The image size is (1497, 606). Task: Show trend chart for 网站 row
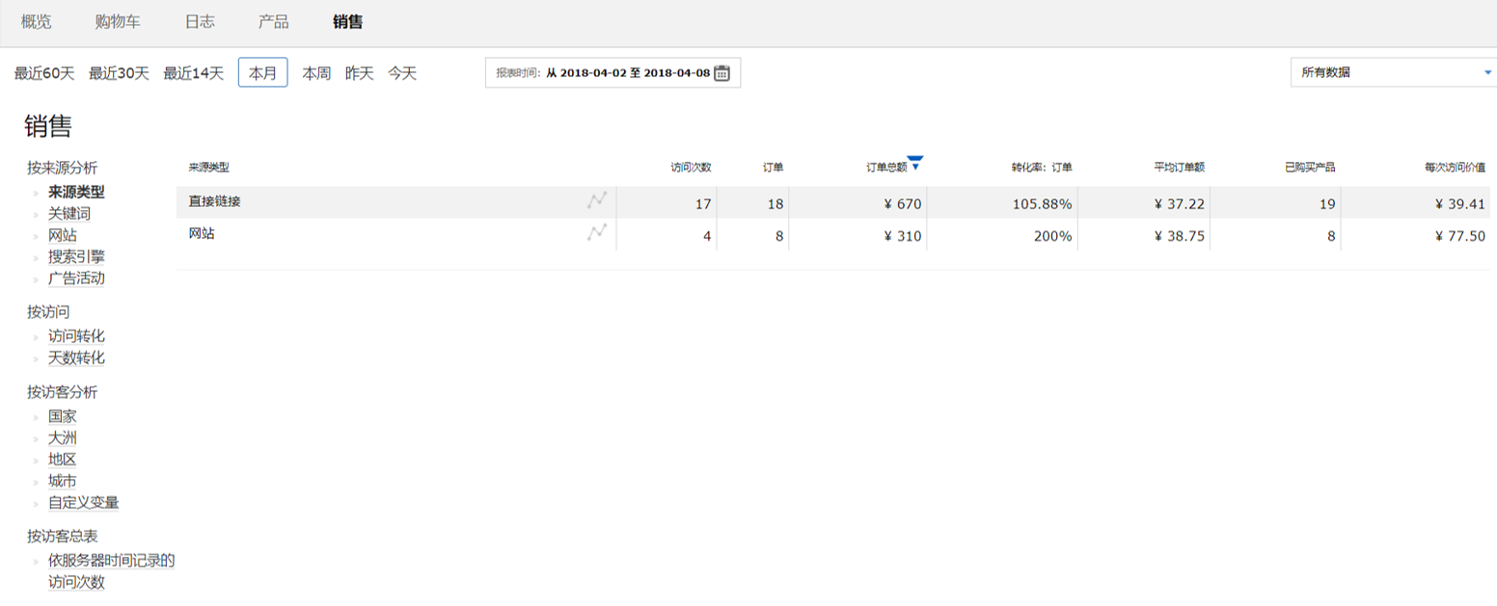tap(597, 232)
